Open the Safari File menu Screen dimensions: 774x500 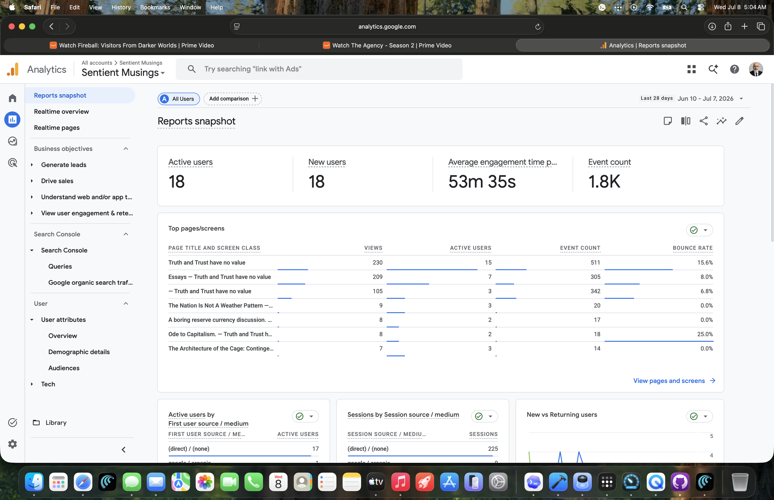click(x=55, y=7)
